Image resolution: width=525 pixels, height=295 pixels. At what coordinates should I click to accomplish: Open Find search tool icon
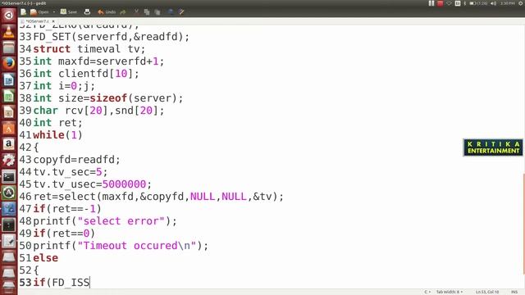(171, 12)
